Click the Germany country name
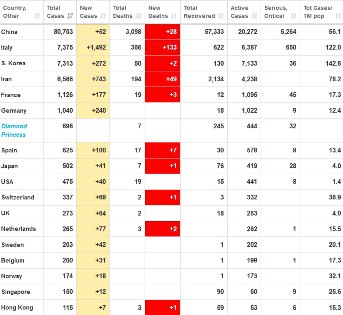The height and width of the screenshot is (315, 343). click(14, 110)
